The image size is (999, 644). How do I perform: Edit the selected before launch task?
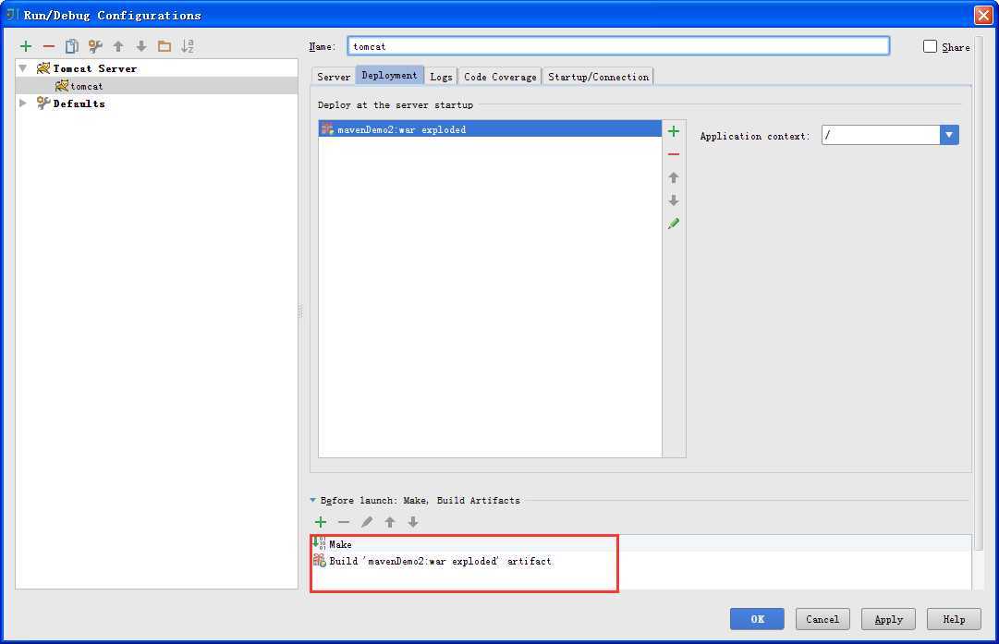pos(367,522)
